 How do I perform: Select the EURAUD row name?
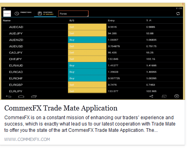(16, 66)
